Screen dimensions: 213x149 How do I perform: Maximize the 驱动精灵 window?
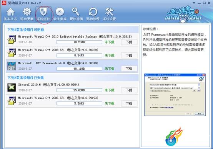coord(204,3)
